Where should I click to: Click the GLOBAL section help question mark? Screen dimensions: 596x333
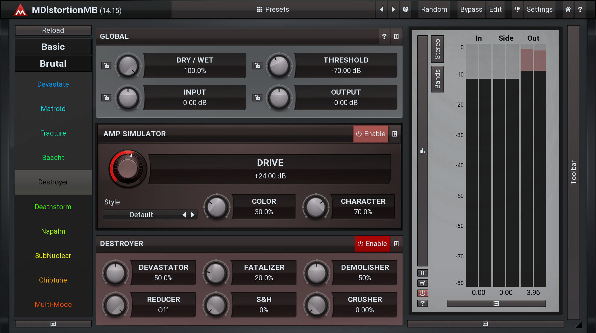(384, 37)
